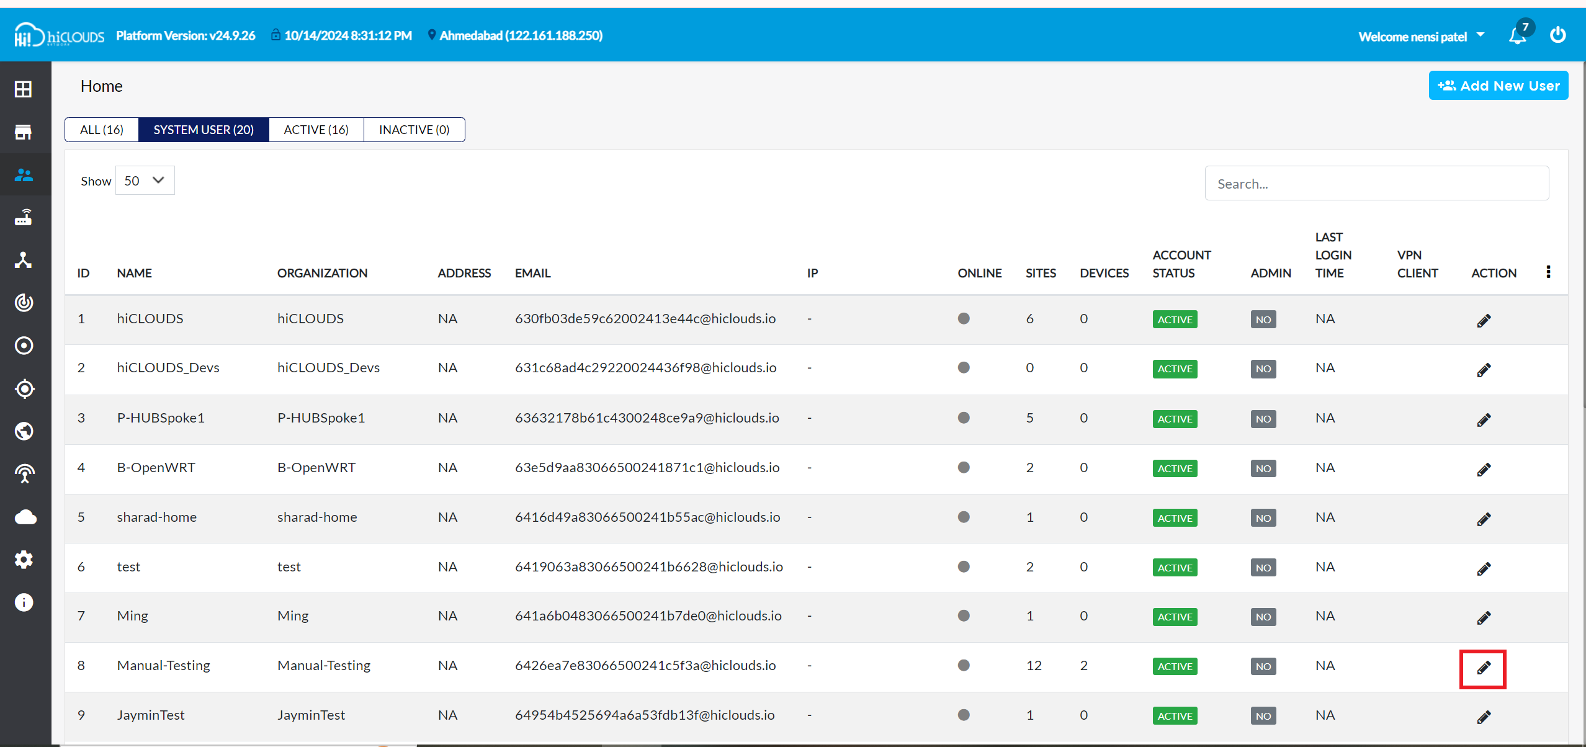Click the Ahmedabad location text in header
1586x747 pixels.
[x=521, y=35]
